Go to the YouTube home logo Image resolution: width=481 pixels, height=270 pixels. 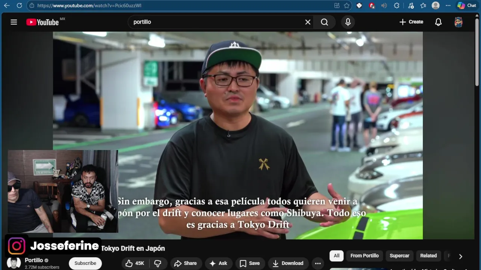coord(42,22)
